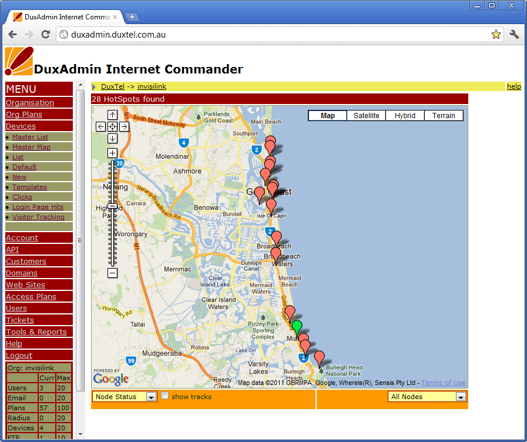527x442 pixels.
Task: Click the red marker at Broadbeach Waters
Action: (276, 255)
